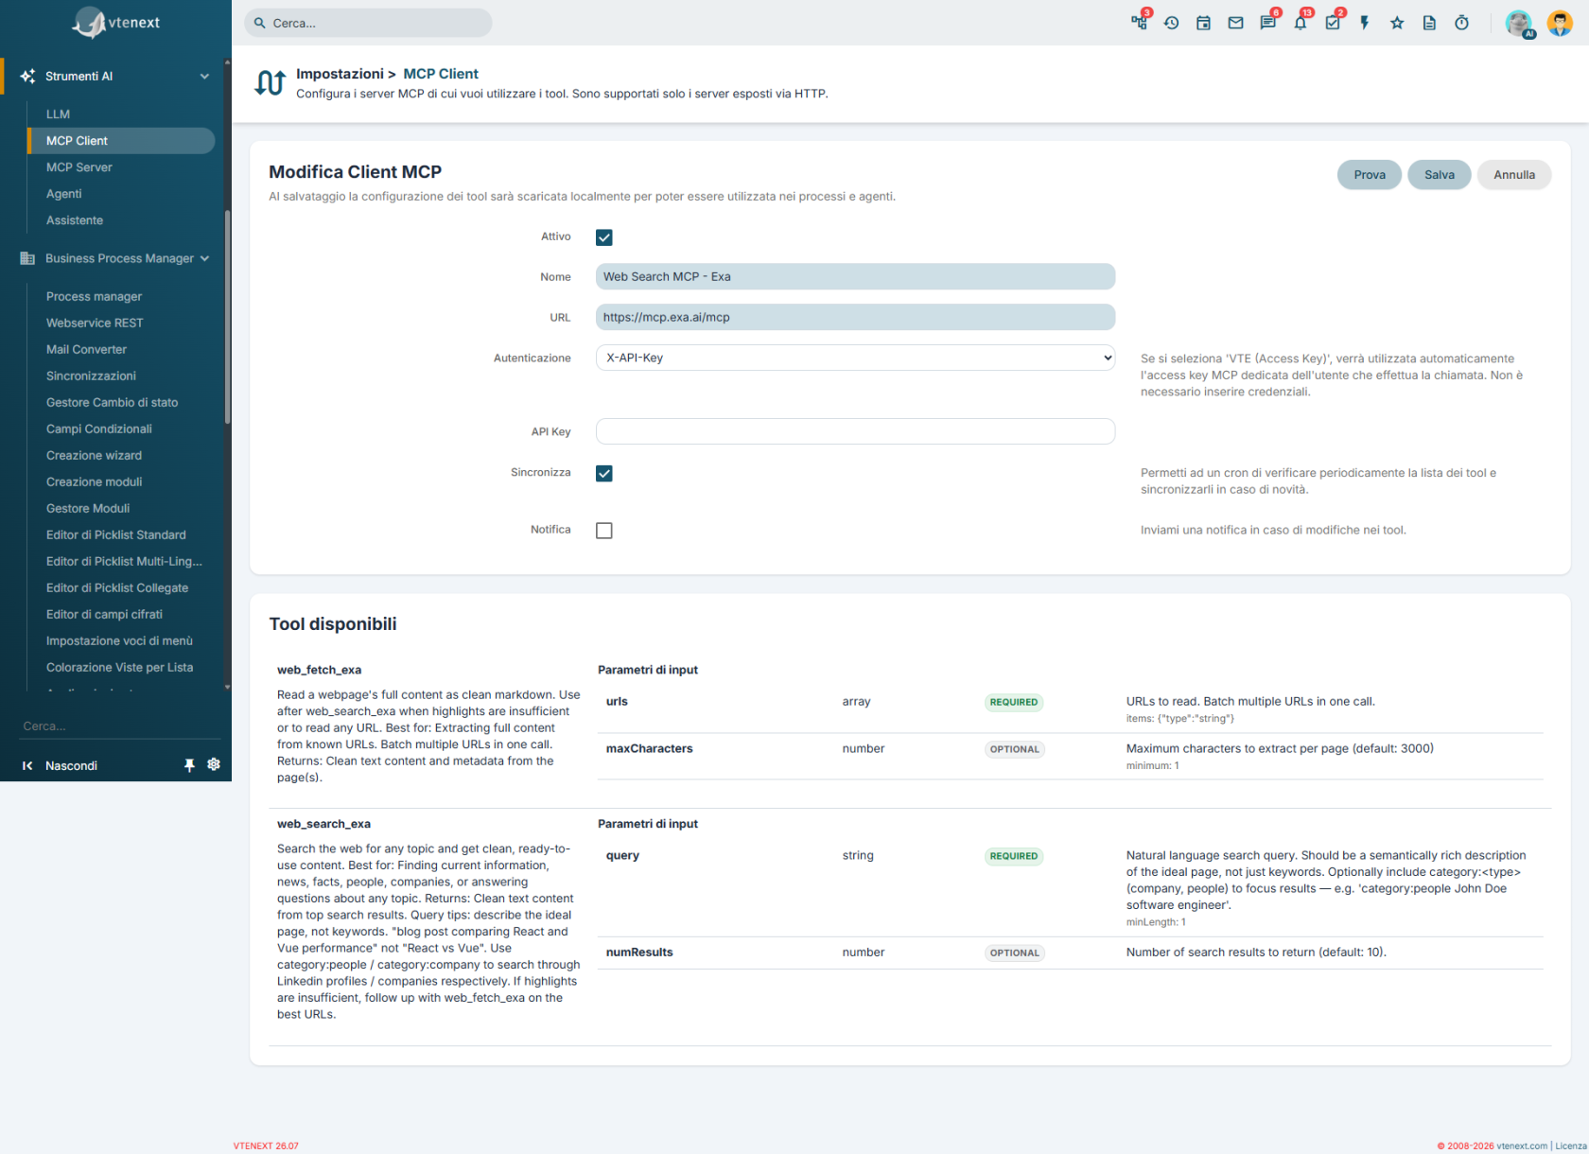
Task: Open the history clock icon
Action: [x=1171, y=23]
